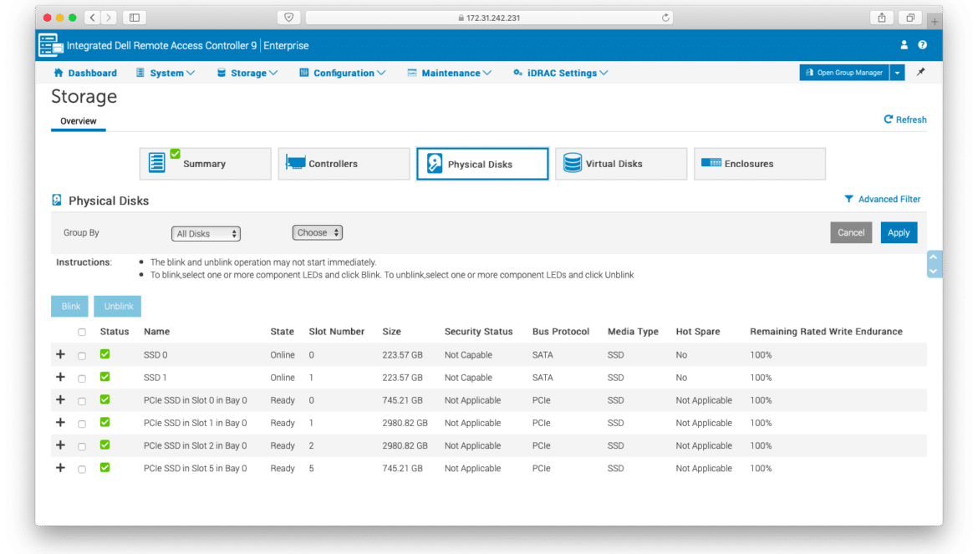Click the Slot Number column header
This screenshot has height=554, width=978.
point(337,332)
